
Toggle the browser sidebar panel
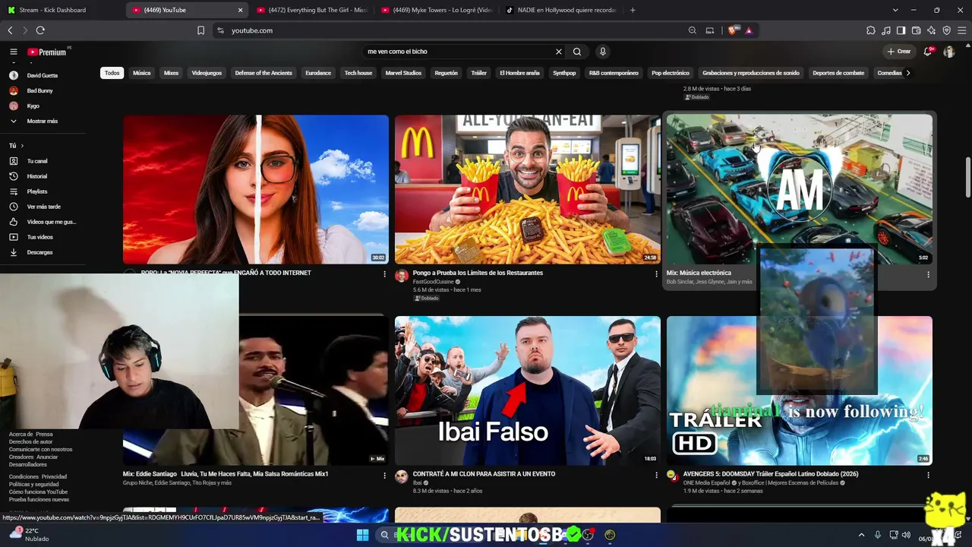[x=901, y=30]
